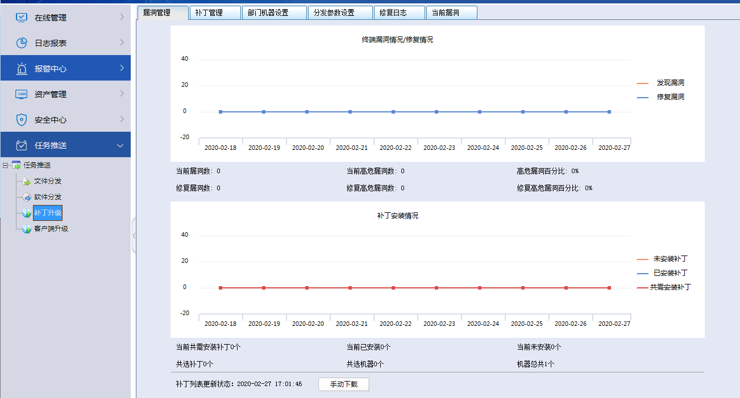Click the 修复高危漏洞百分比: 0% statistic

coord(555,188)
